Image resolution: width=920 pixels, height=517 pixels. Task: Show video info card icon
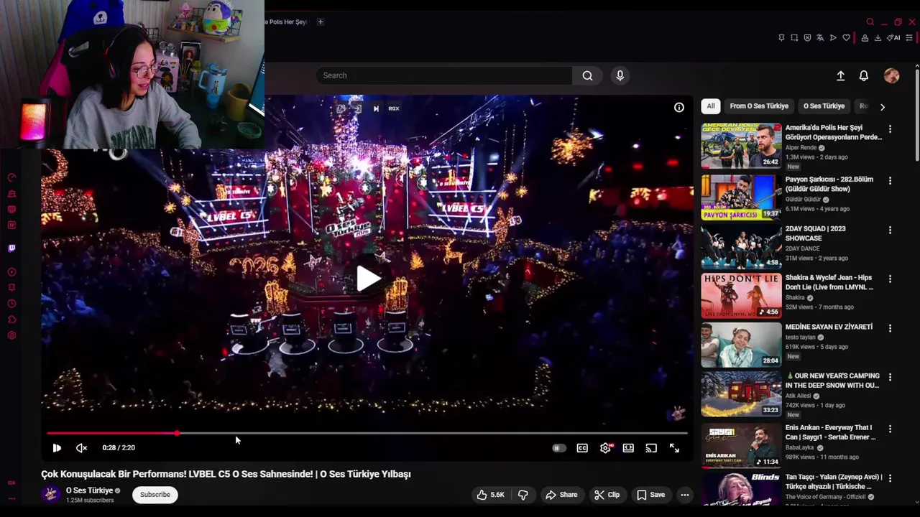(679, 107)
